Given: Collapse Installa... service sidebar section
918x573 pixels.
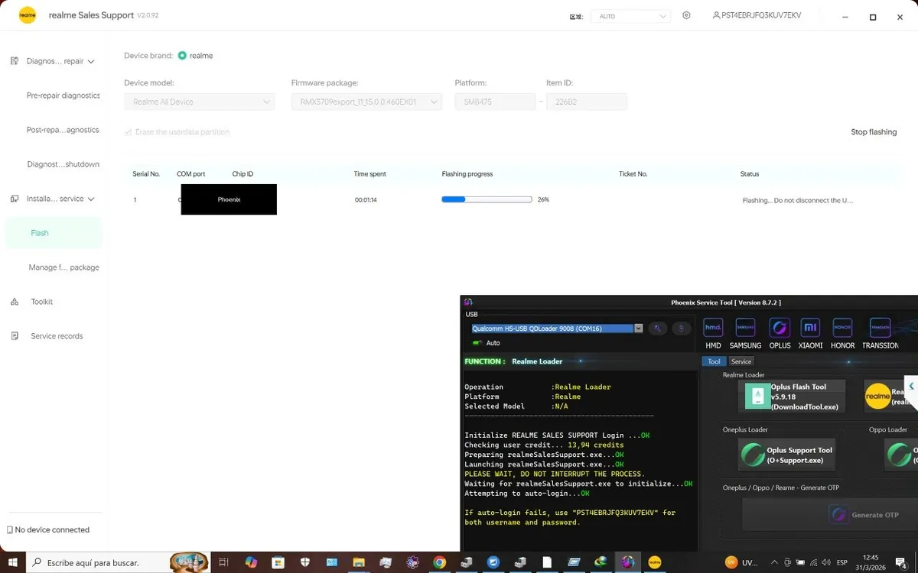Looking at the screenshot, I should (91, 199).
